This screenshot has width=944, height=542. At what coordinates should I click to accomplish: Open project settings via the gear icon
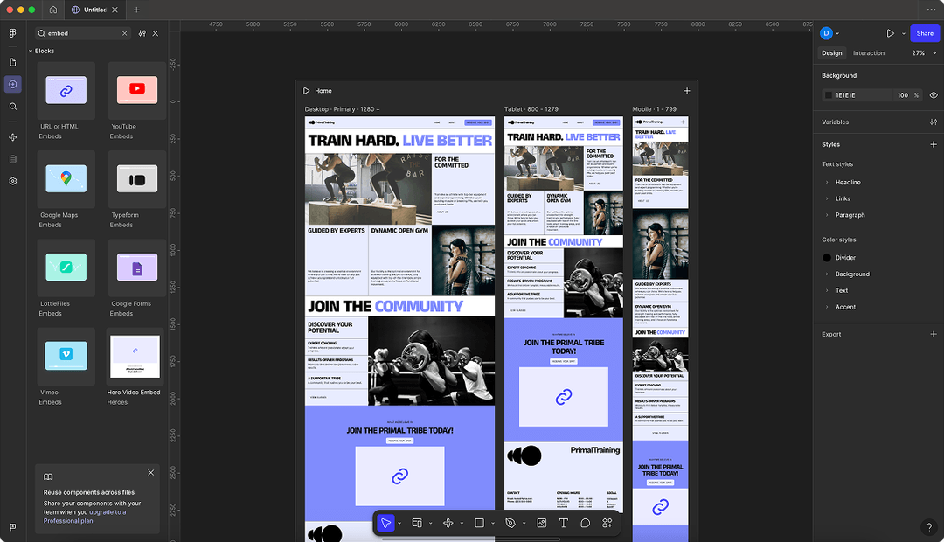[12, 181]
